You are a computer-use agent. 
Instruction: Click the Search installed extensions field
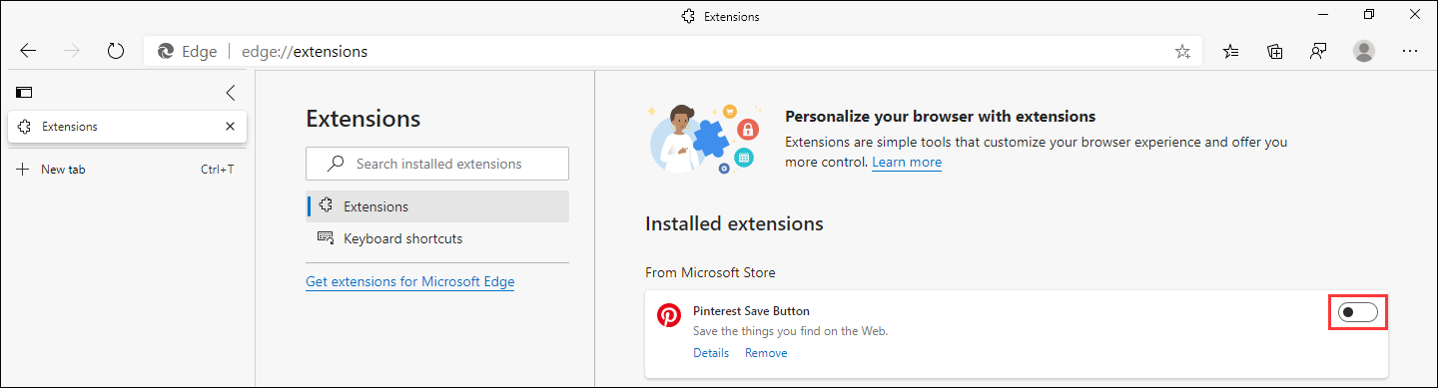click(437, 164)
